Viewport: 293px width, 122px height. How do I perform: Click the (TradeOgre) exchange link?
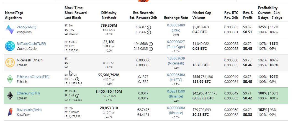point(176,47)
